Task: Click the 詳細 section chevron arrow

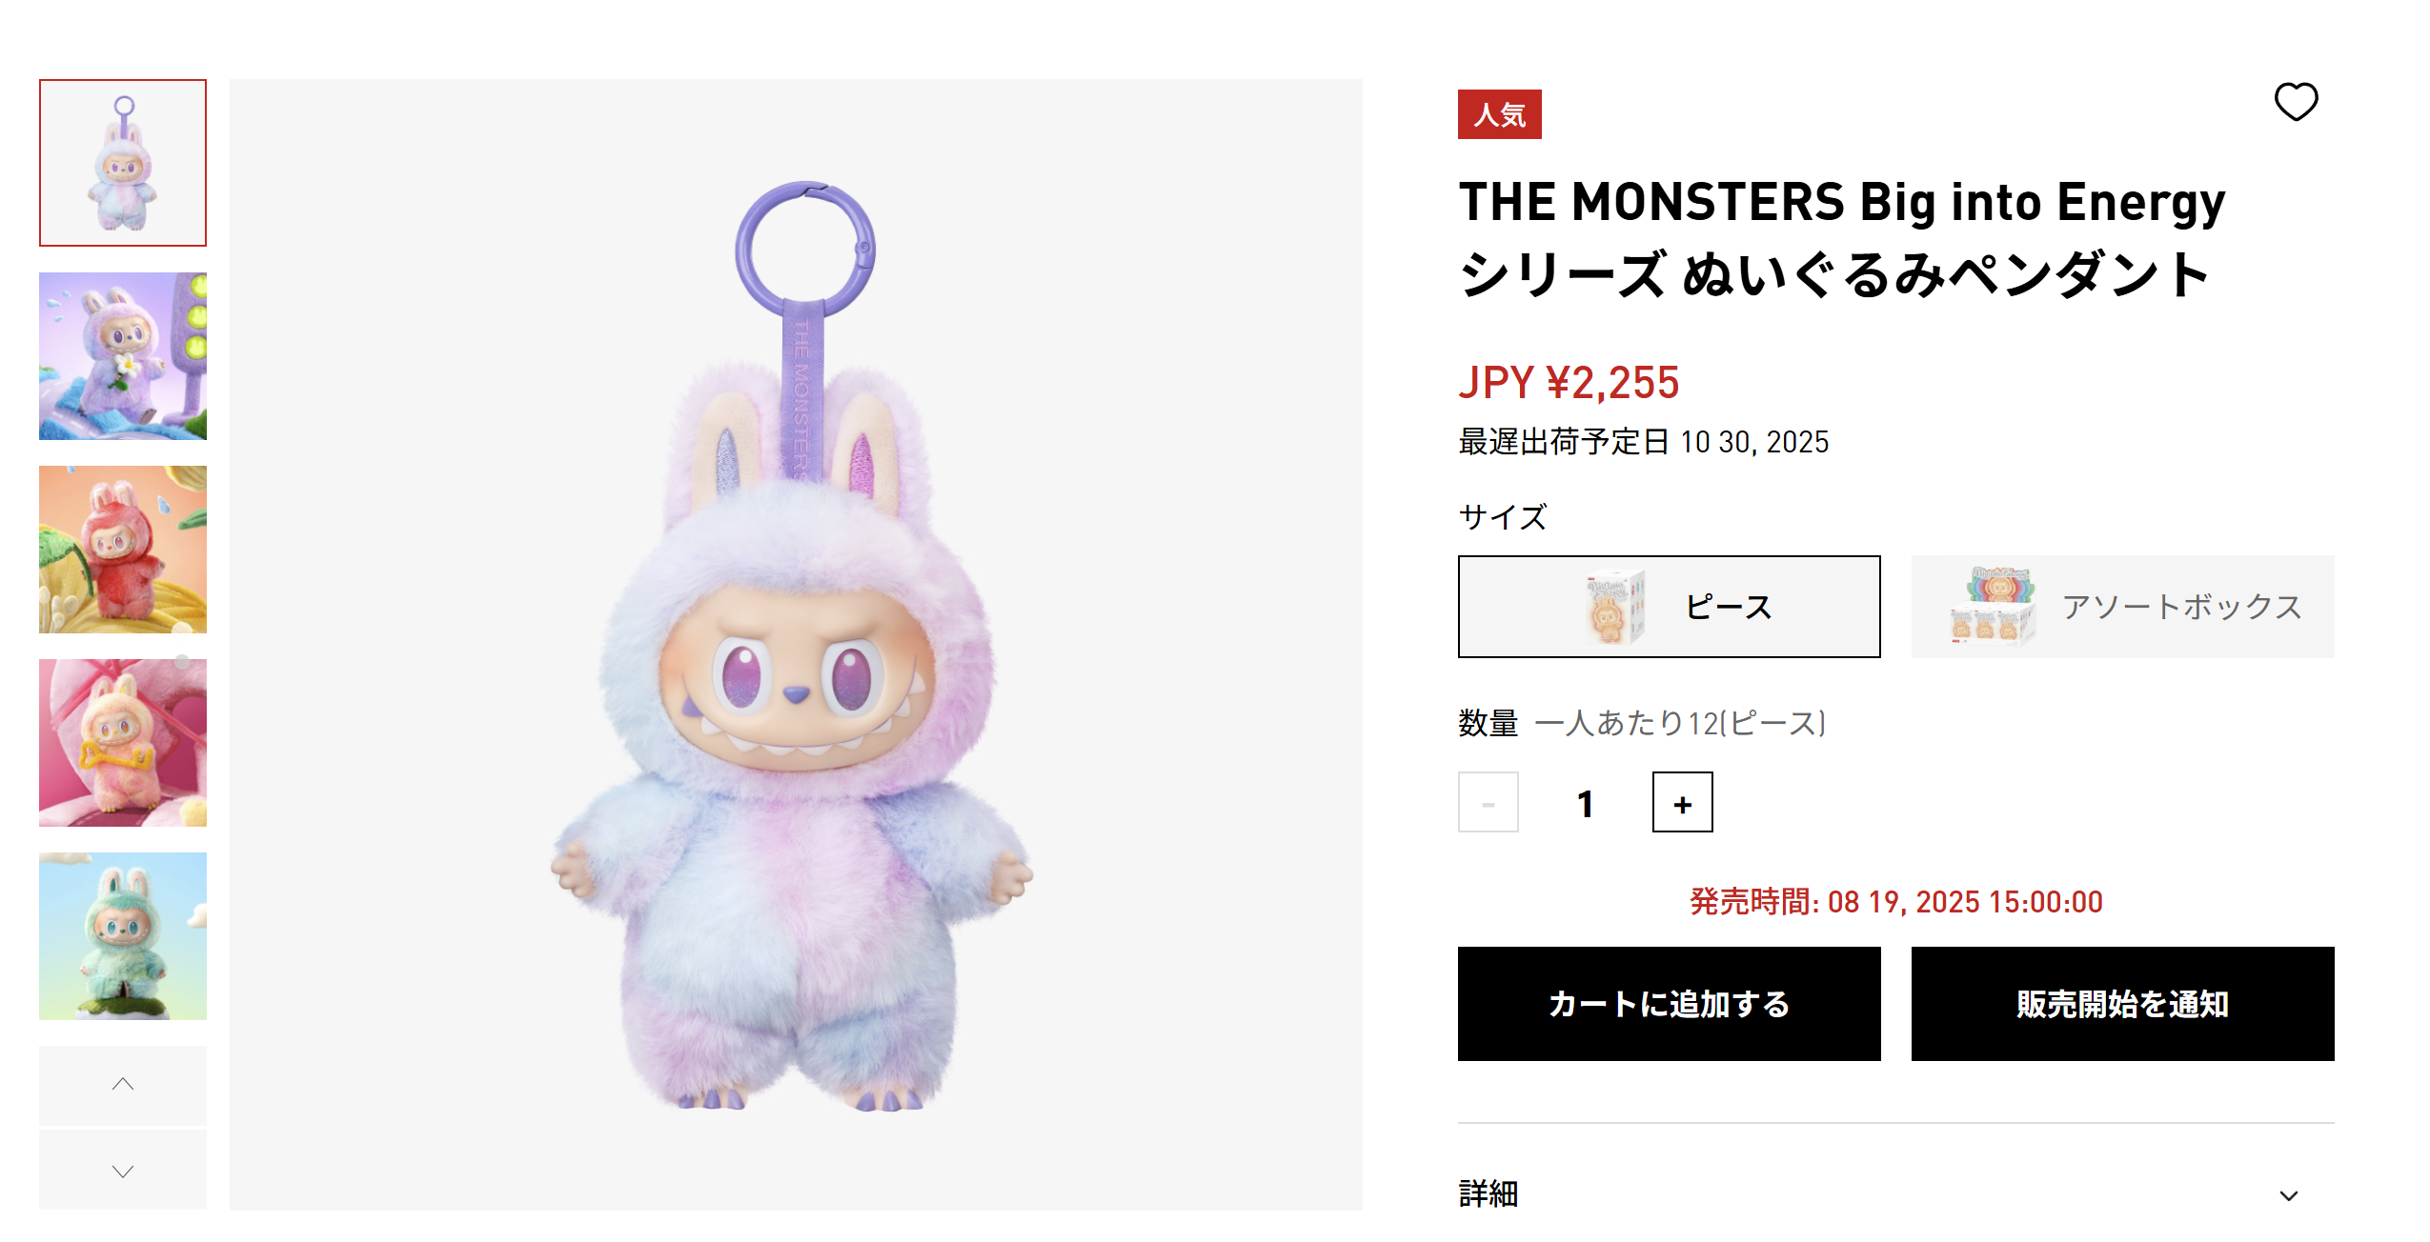Action: pyautogui.click(x=2288, y=1195)
